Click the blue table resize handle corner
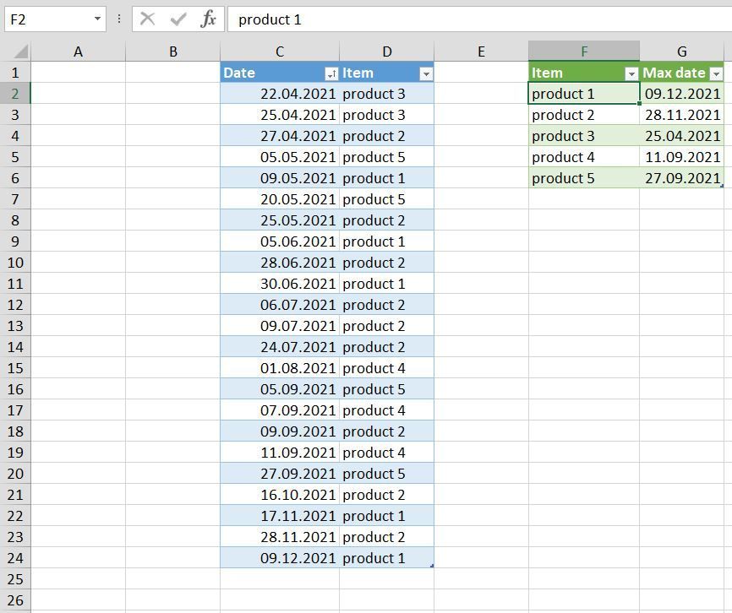This screenshot has width=732, height=613. (432, 566)
